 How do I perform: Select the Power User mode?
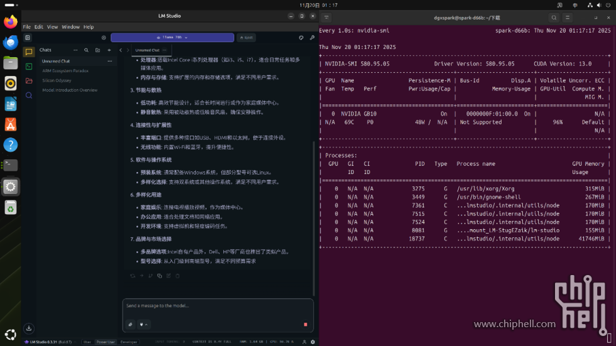click(106, 342)
